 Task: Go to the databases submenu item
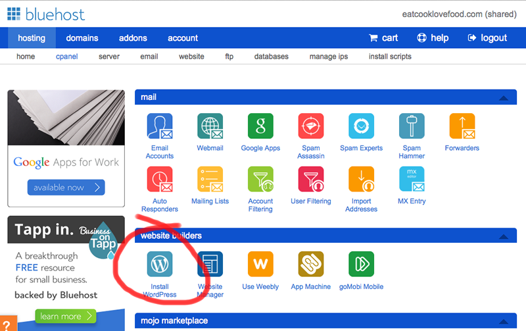pos(272,57)
